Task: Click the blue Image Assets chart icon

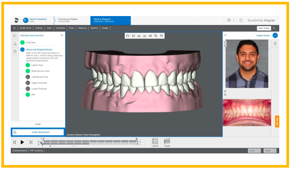Action: click(275, 35)
